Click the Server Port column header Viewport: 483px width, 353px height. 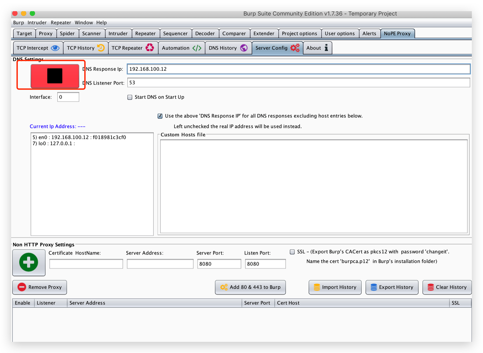(x=258, y=303)
